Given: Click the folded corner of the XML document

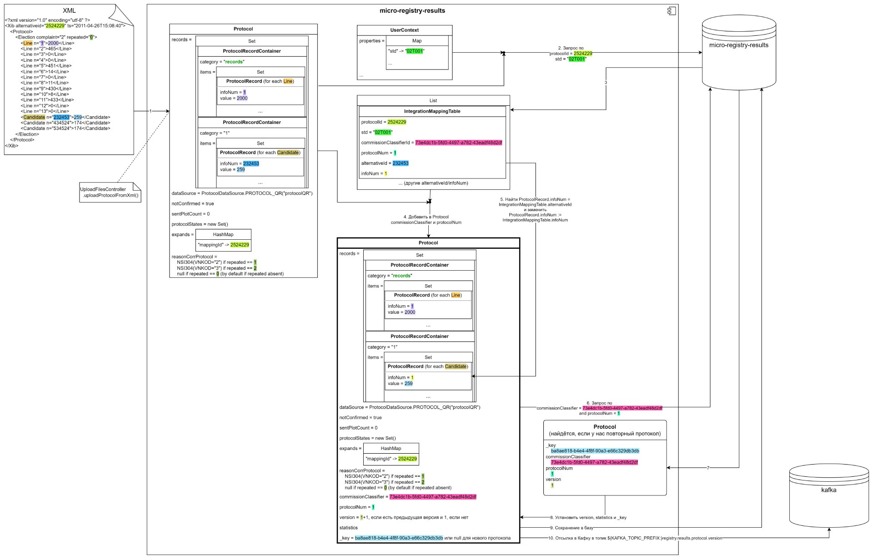Looking at the screenshot, I should (125, 15).
